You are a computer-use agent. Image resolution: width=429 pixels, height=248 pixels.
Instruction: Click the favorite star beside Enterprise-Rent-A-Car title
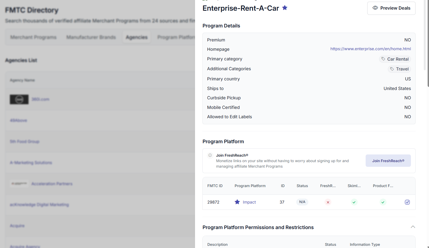[285, 8]
